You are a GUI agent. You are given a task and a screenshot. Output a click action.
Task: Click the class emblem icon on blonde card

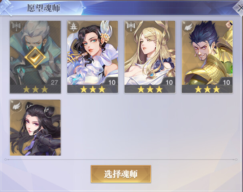click(x=131, y=26)
